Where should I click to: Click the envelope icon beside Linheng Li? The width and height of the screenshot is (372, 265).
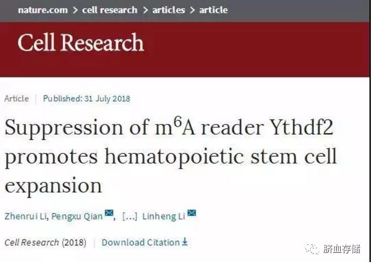click(x=191, y=213)
